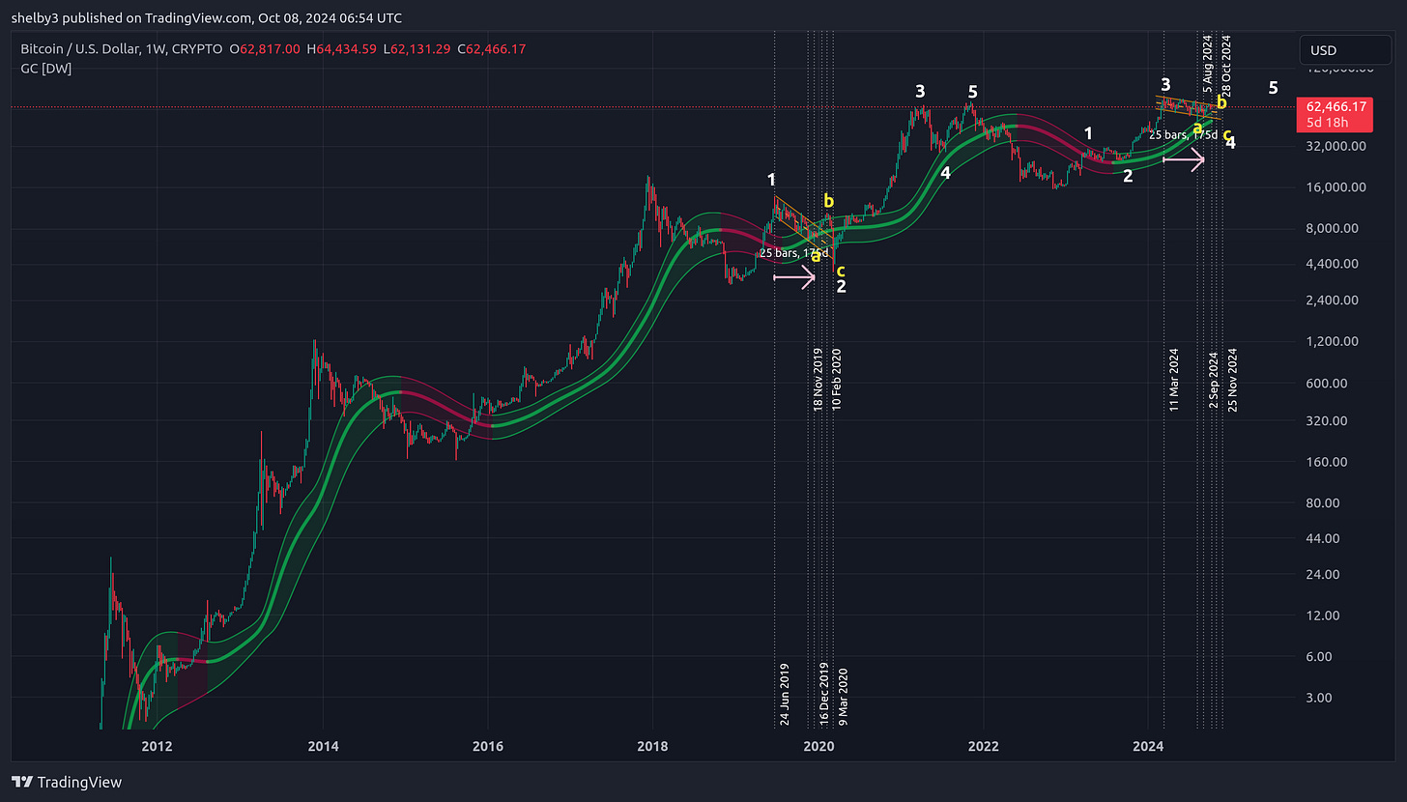Screen dimensions: 1407x802
Task: Select the 9 Mar 2020 vertical line label
Action: [843, 697]
